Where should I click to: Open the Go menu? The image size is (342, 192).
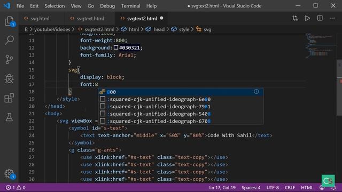tap(90, 6)
